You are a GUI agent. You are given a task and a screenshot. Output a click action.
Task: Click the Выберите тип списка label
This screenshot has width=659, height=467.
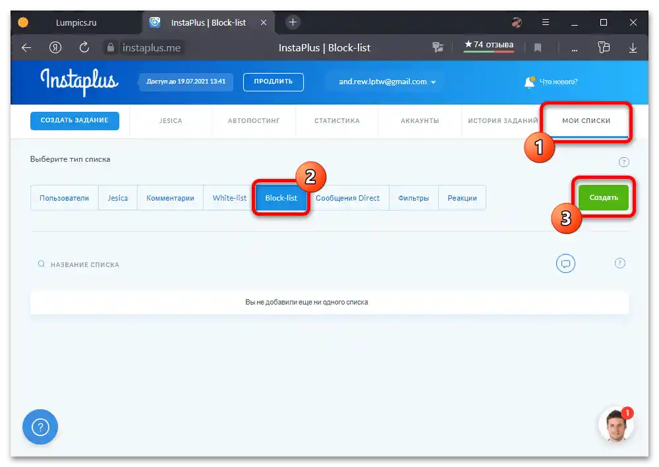click(x=71, y=159)
